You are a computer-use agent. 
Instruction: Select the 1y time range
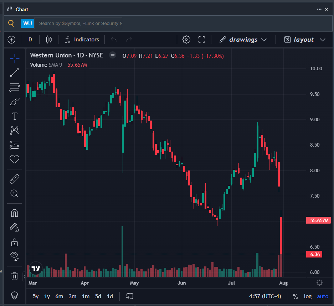[47, 296]
